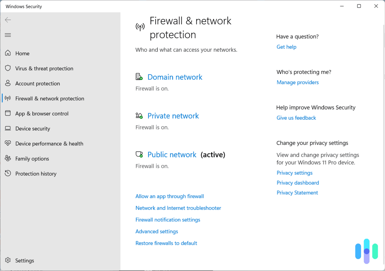Open Public network settings marked active
This screenshot has height=271, width=385.
(x=172, y=154)
